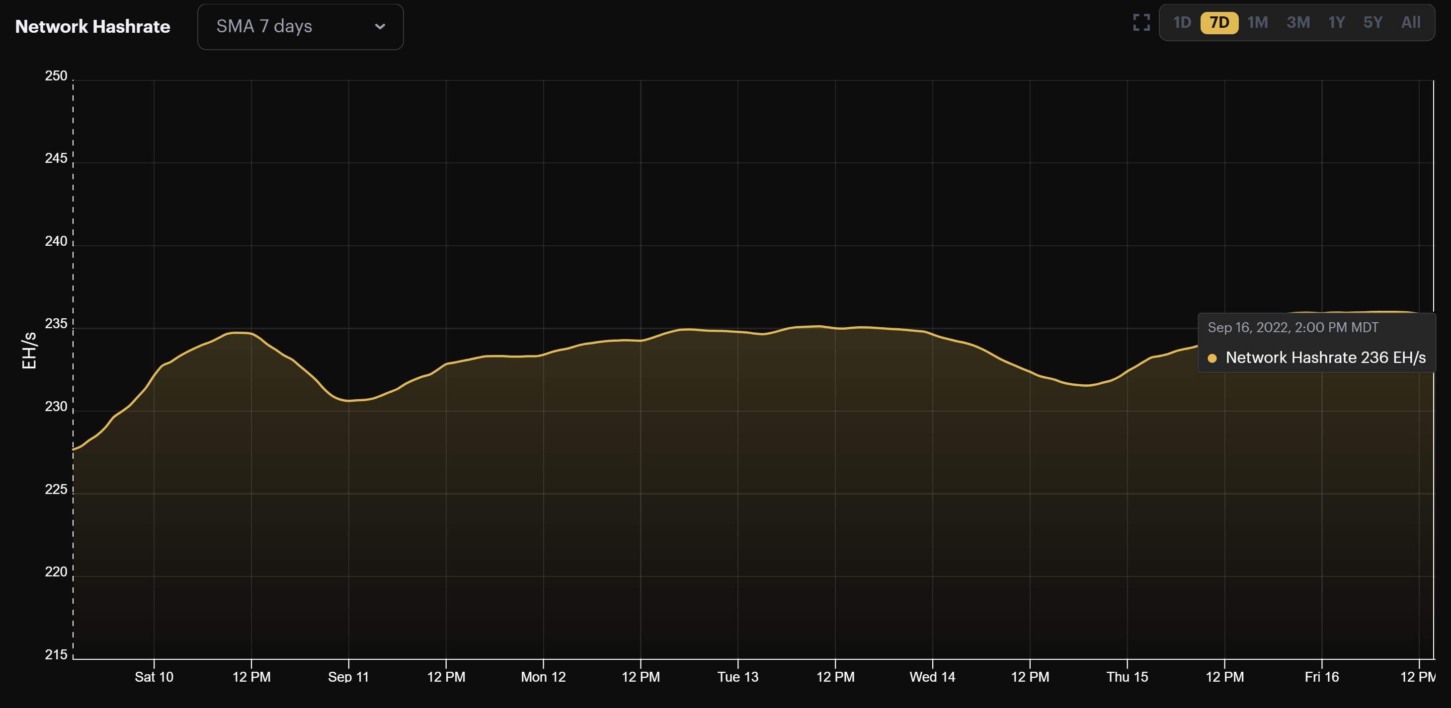Keep the 7D range selected
This screenshot has height=708, width=1451.
1219,22
